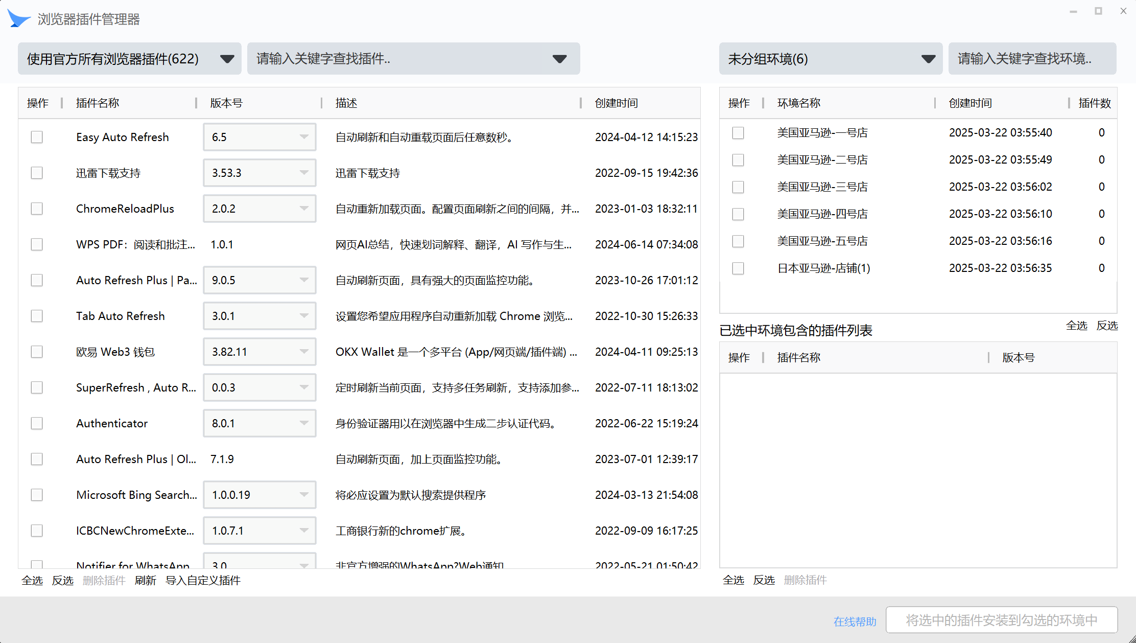1136x643 pixels.
Task: Minimize the plugin manager window
Action: tap(1073, 11)
